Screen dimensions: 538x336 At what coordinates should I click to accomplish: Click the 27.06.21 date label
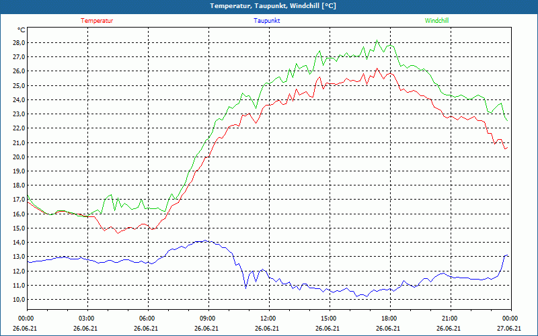508,328
